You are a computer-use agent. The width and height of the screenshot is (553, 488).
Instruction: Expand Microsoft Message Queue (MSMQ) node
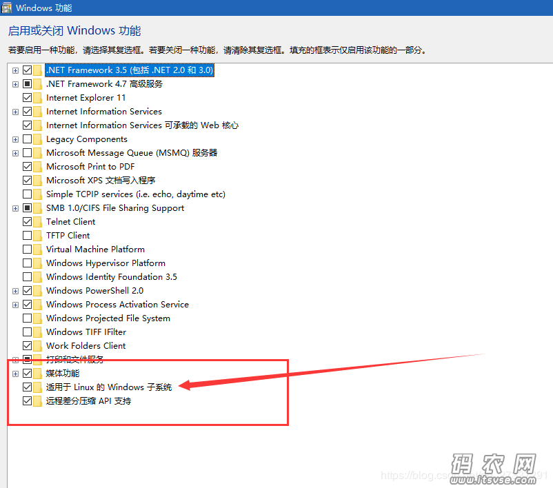pos(15,153)
